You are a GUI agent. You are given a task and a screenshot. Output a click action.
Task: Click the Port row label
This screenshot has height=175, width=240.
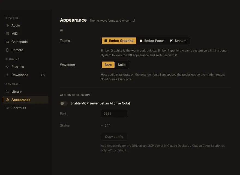click(63, 113)
